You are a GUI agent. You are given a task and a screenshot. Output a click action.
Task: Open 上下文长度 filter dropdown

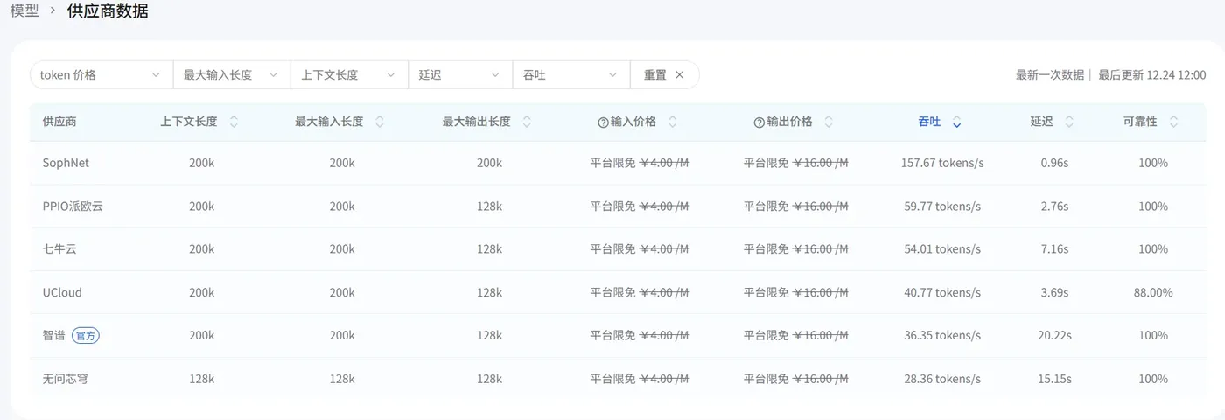click(349, 75)
